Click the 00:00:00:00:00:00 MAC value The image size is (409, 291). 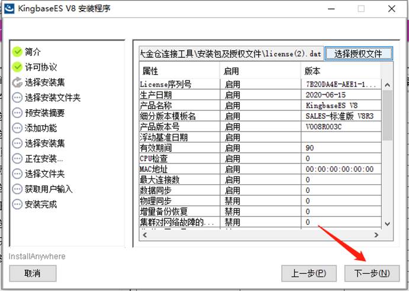pos(340,169)
